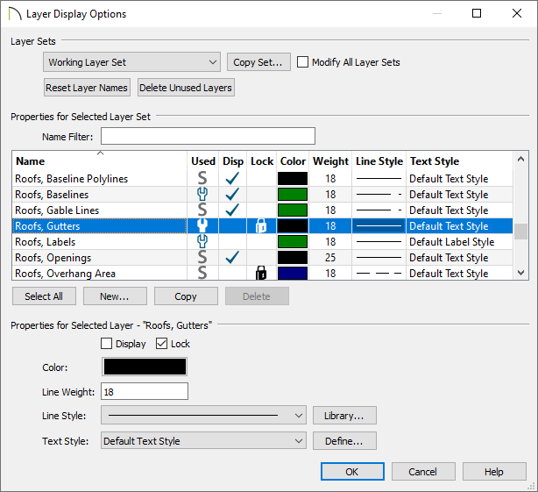Maximize the Layer Display Options window
Viewport: 538px width, 492px height.
click(477, 13)
